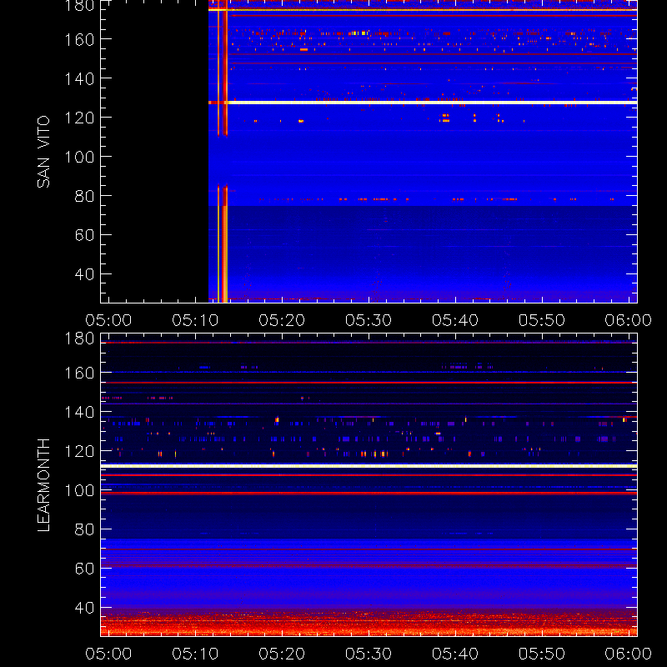This screenshot has width=667, height=667.
Task: Click the 100 frequency label on San Vito axis
Action: click(x=79, y=157)
